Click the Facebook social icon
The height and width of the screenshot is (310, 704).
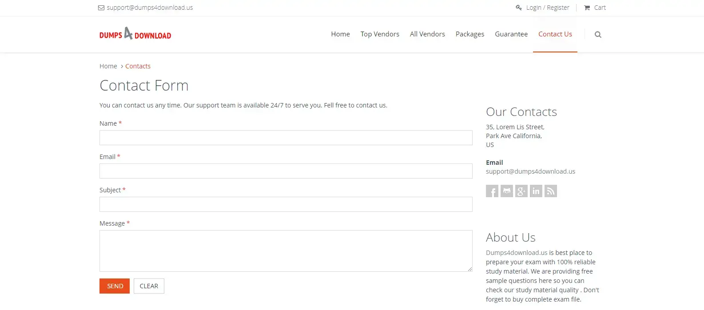tap(492, 191)
